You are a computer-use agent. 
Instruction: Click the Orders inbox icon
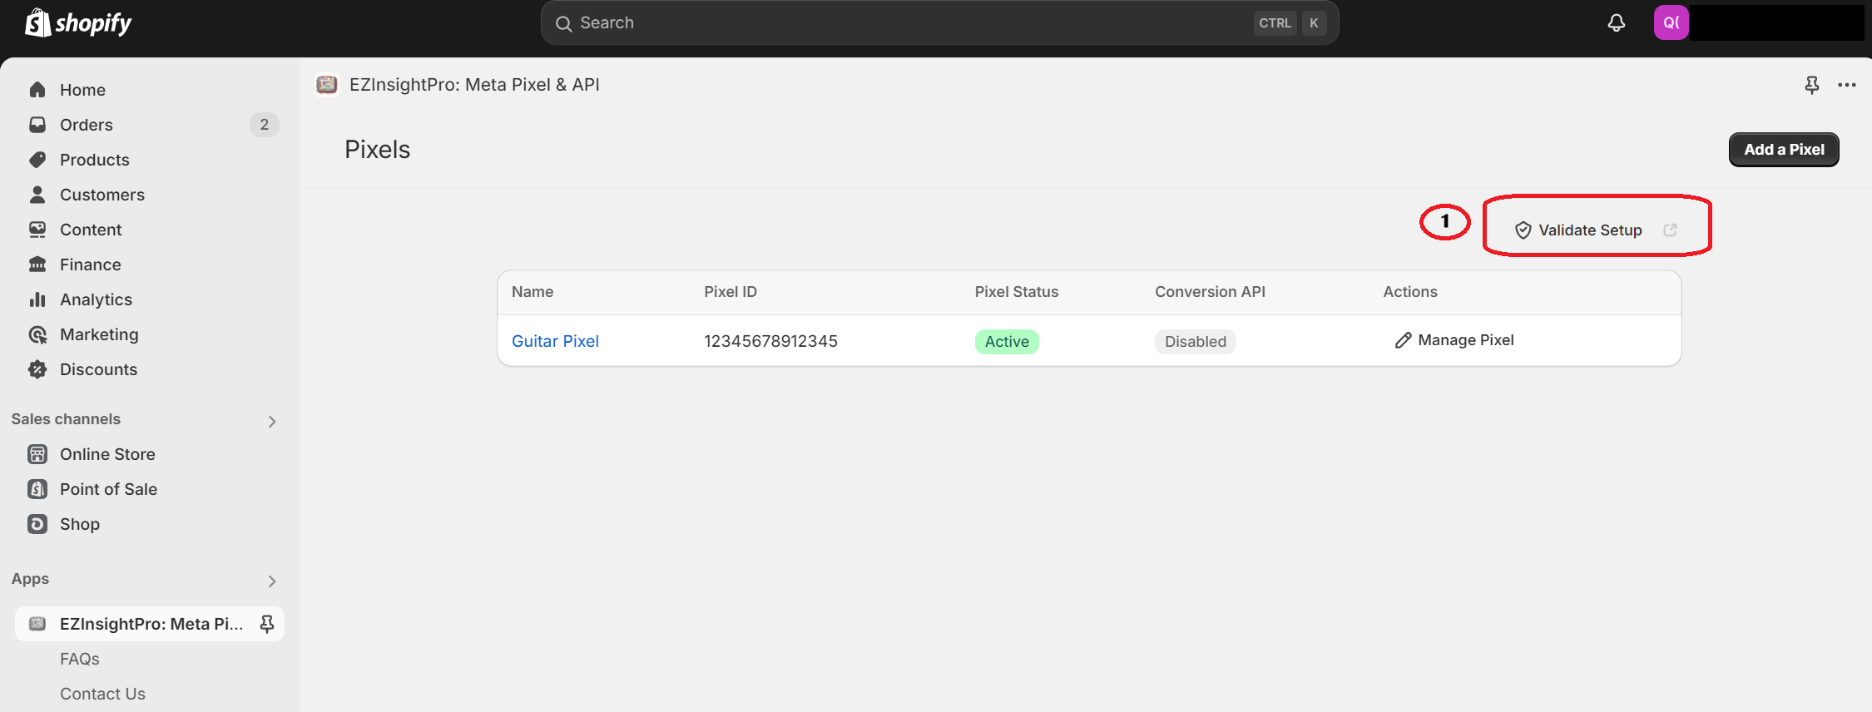37,125
